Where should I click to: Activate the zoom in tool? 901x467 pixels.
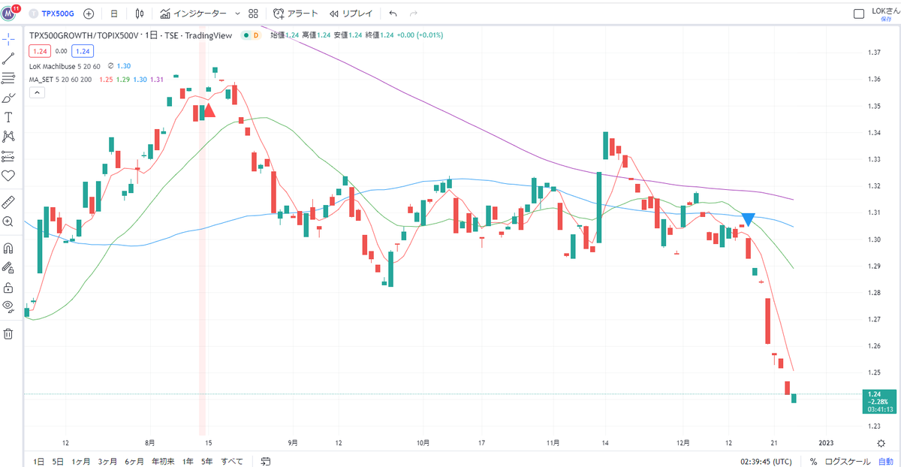point(9,221)
